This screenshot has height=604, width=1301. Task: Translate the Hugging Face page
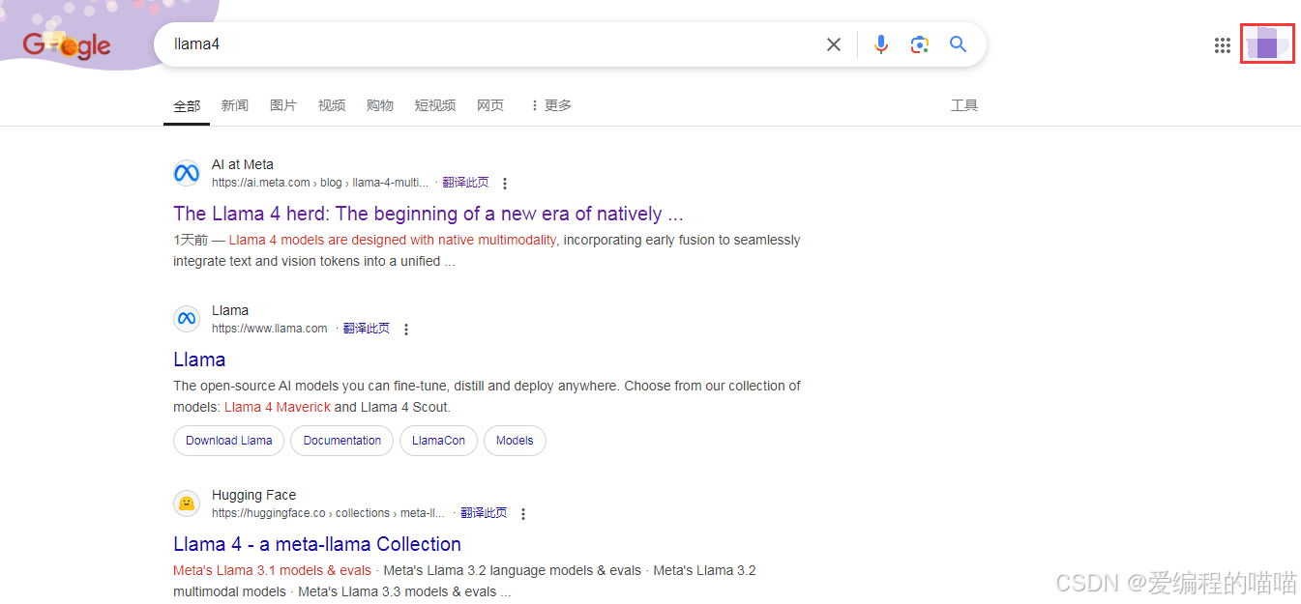tap(484, 513)
